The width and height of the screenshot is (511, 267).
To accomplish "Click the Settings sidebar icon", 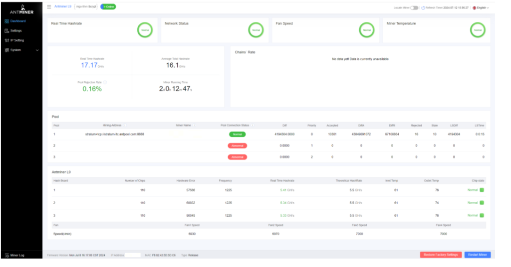I will pyautogui.click(x=7, y=31).
